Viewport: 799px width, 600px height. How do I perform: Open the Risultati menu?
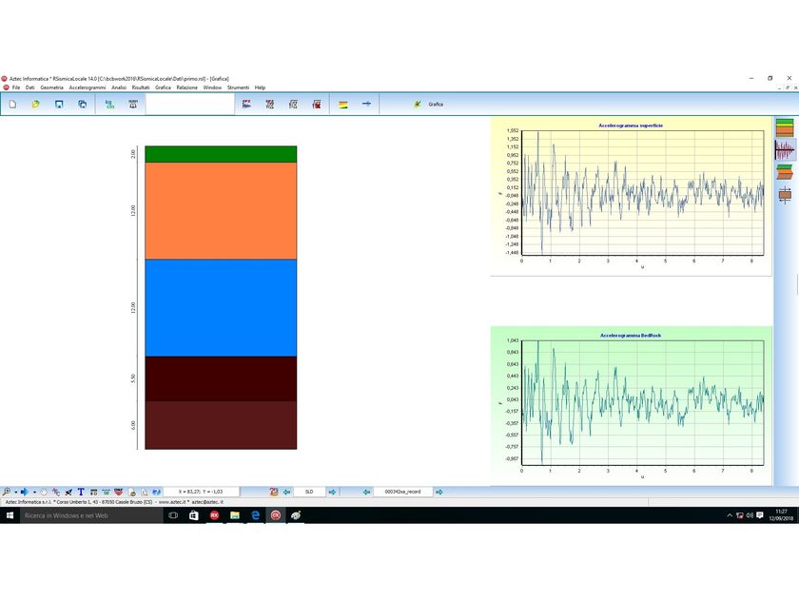tap(141, 87)
